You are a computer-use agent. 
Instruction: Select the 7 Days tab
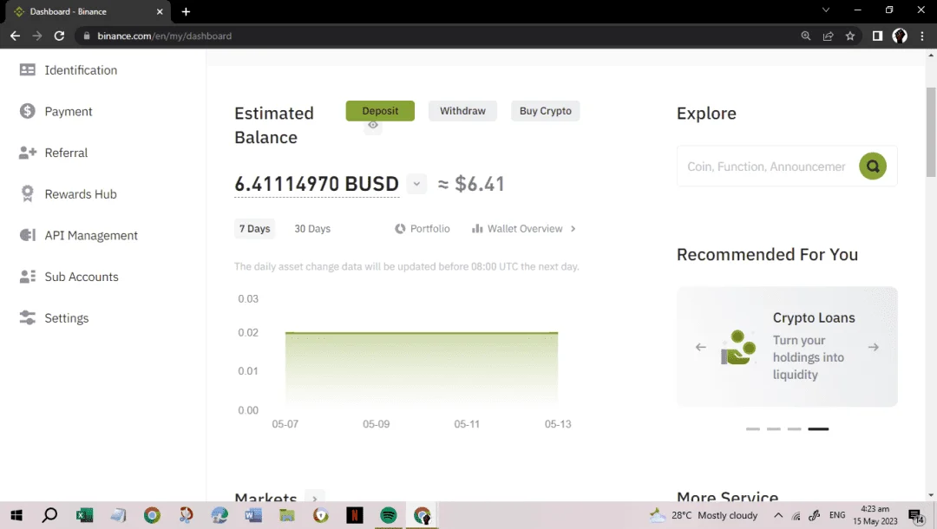[x=254, y=229]
